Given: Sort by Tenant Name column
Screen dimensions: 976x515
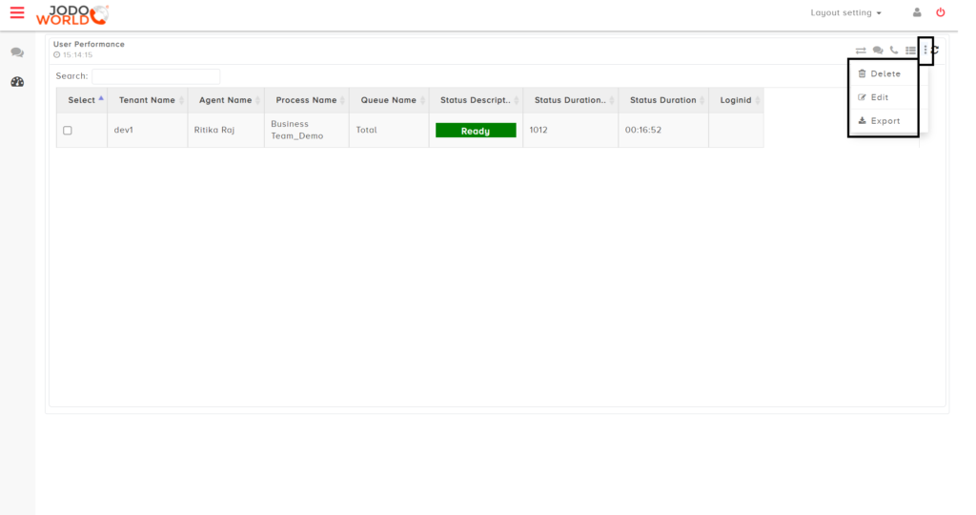Looking at the screenshot, I should coord(148,100).
